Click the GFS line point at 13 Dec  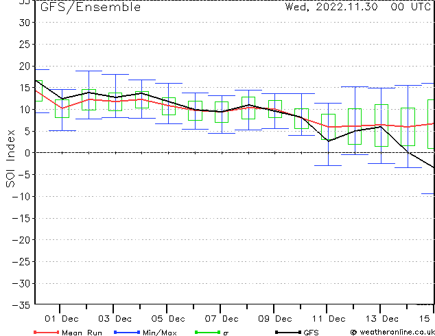point(381,127)
